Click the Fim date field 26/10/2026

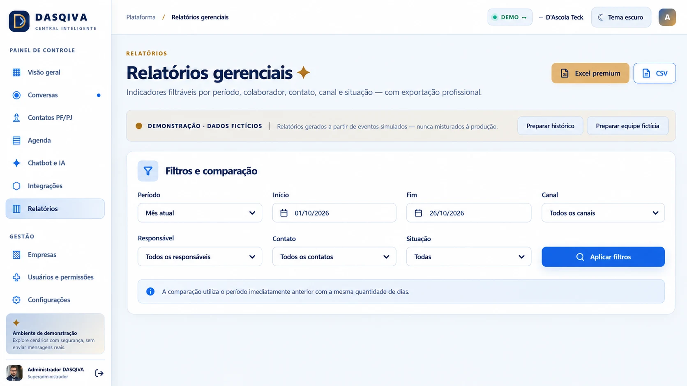(x=469, y=213)
